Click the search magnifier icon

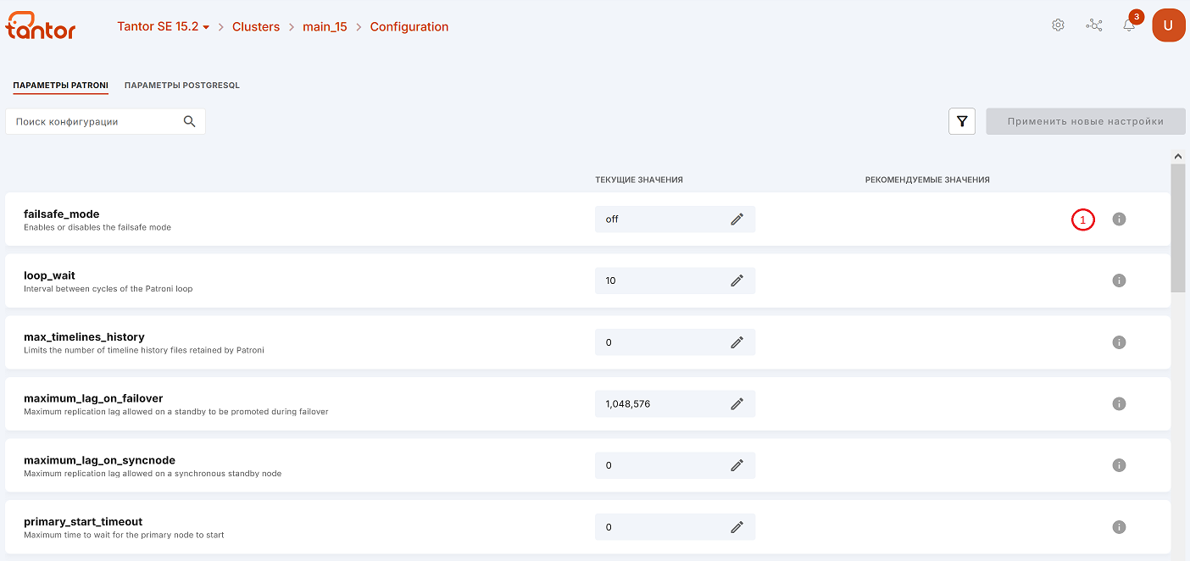[190, 121]
